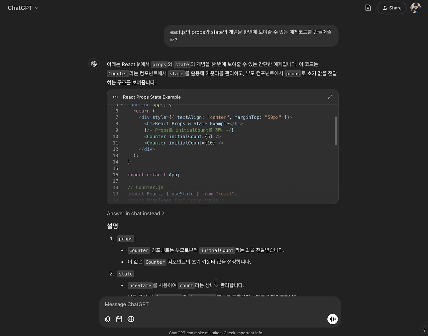Click the Message ChatGPT input field
The width and height of the screenshot is (428, 336).
pyautogui.click(x=201, y=304)
